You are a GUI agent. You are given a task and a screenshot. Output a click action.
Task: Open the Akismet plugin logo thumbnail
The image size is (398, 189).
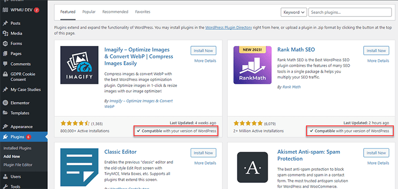click(252, 168)
